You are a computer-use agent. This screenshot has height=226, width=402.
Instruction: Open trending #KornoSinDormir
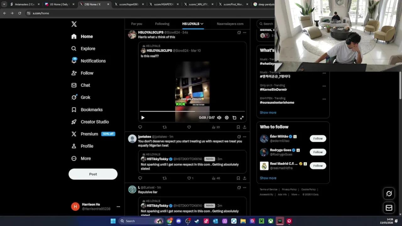point(273,89)
